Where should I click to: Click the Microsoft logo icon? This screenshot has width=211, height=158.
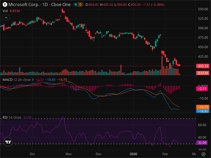pos(5,4)
